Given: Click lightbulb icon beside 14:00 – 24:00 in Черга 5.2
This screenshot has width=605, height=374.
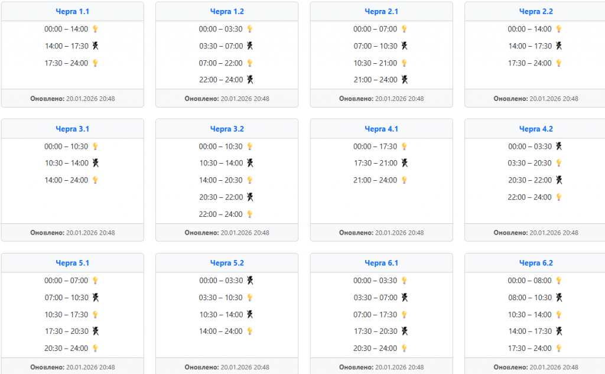Looking at the screenshot, I should (x=250, y=331).
